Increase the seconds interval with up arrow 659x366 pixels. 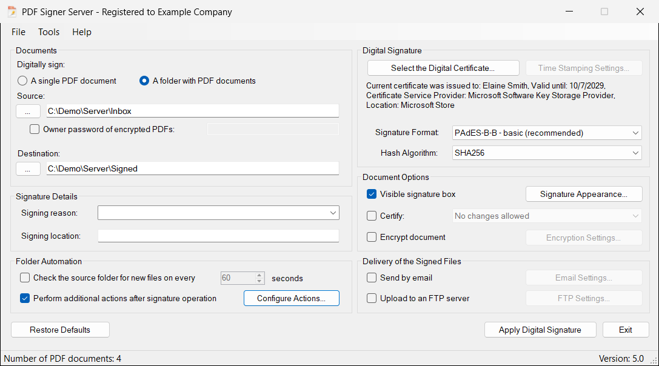(259, 275)
